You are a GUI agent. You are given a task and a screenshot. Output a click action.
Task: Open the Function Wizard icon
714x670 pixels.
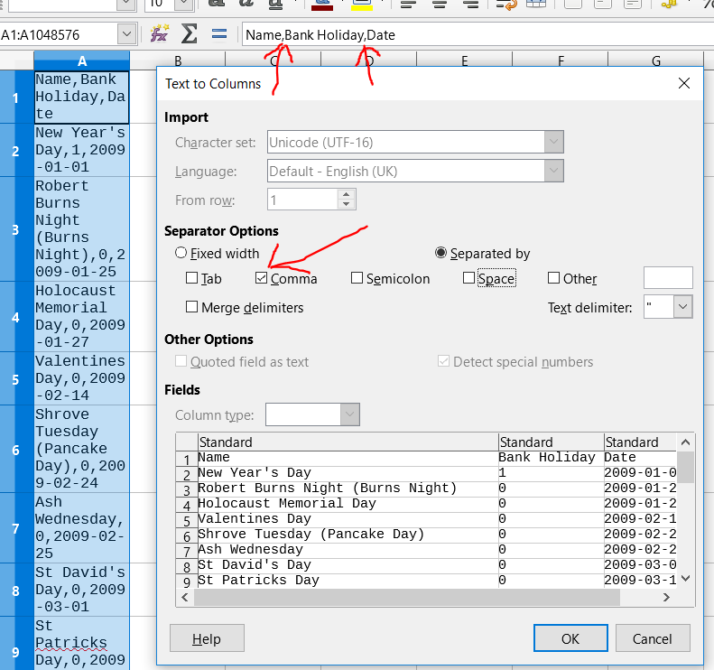[160, 34]
